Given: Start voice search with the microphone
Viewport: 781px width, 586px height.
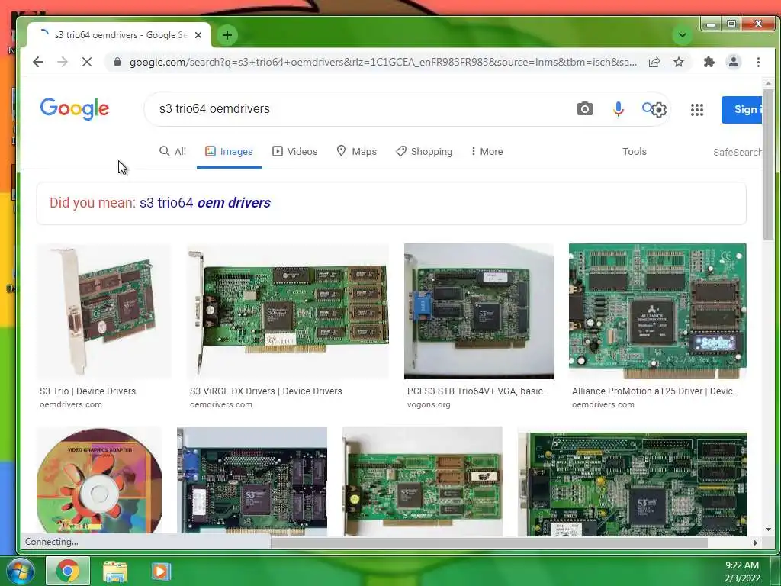Looking at the screenshot, I should pyautogui.click(x=618, y=108).
